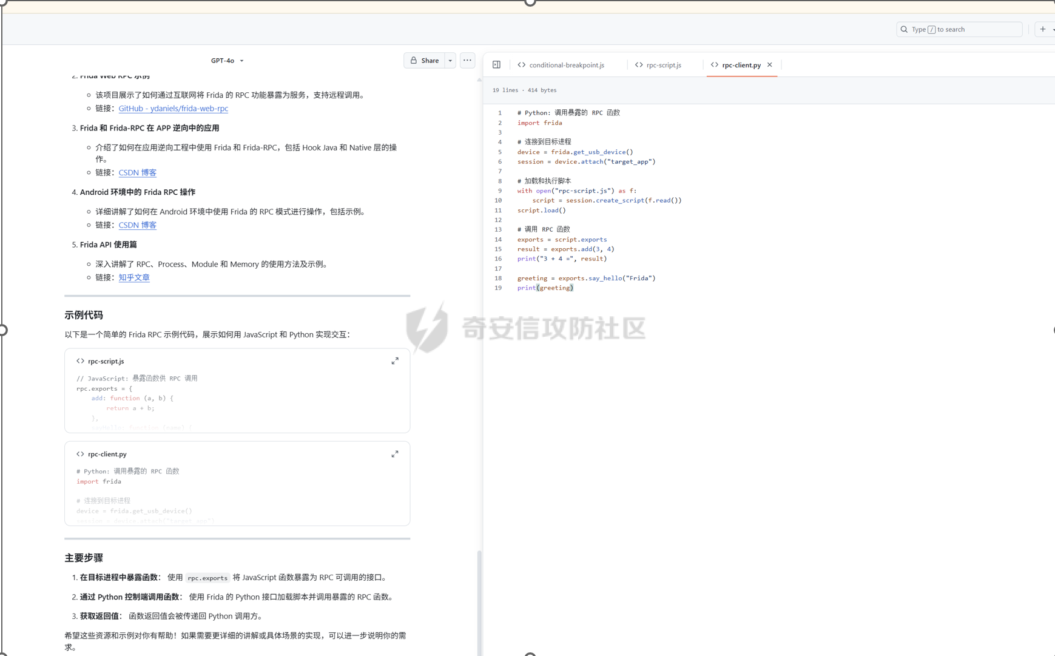Click the search magnifier icon

pos(904,29)
